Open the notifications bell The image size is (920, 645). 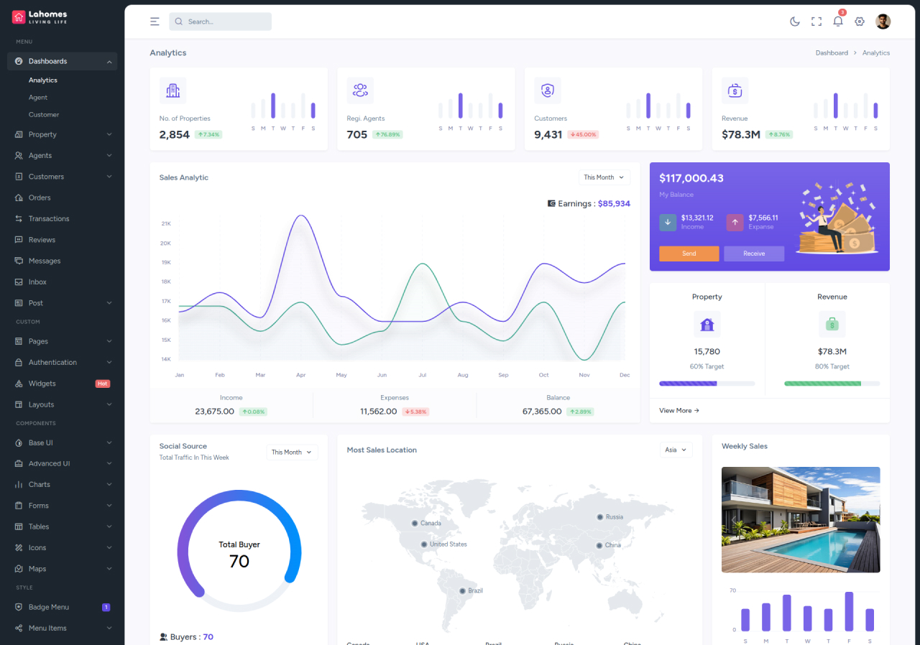pos(838,22)
